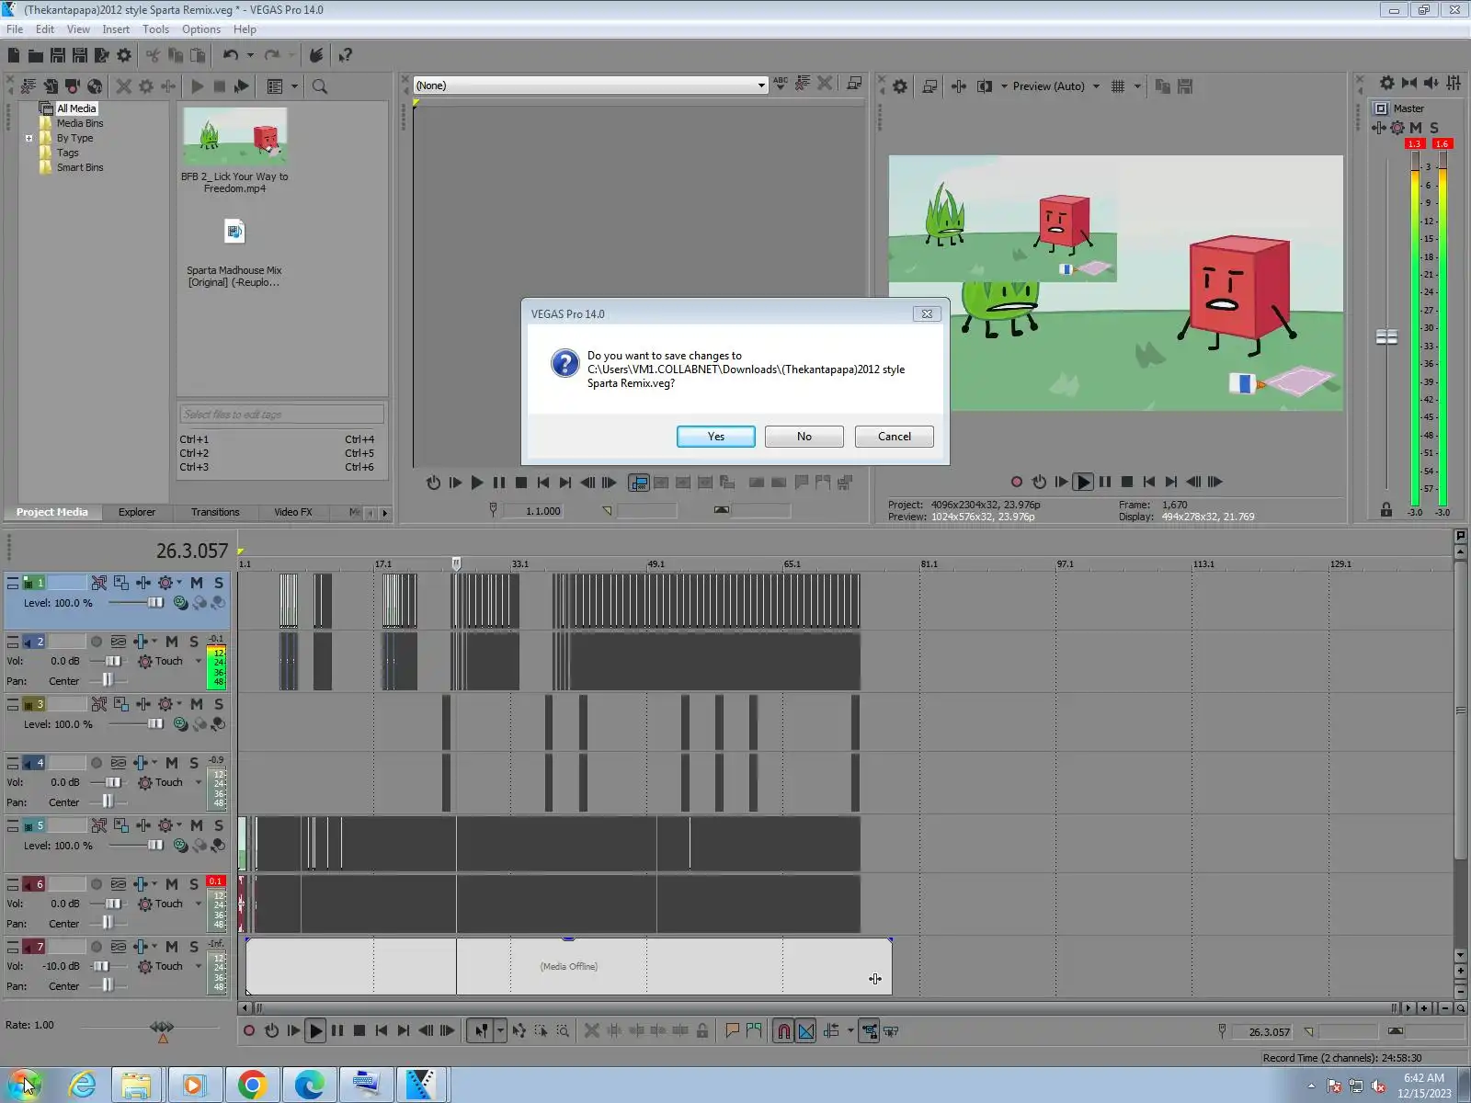Click the Dim output speaker icon
This screenshot has height=1103, width=1471.
coord(1431,83)
